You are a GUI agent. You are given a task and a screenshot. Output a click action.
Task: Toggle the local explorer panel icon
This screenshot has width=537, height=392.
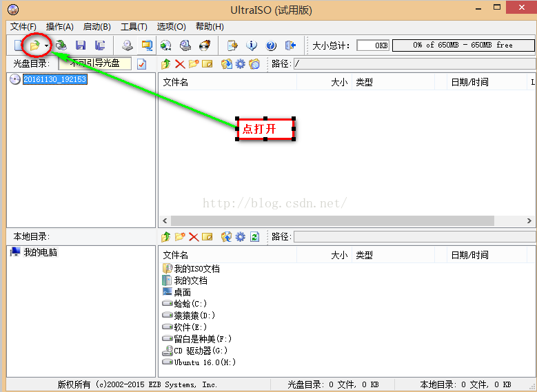tap(147, 45)
